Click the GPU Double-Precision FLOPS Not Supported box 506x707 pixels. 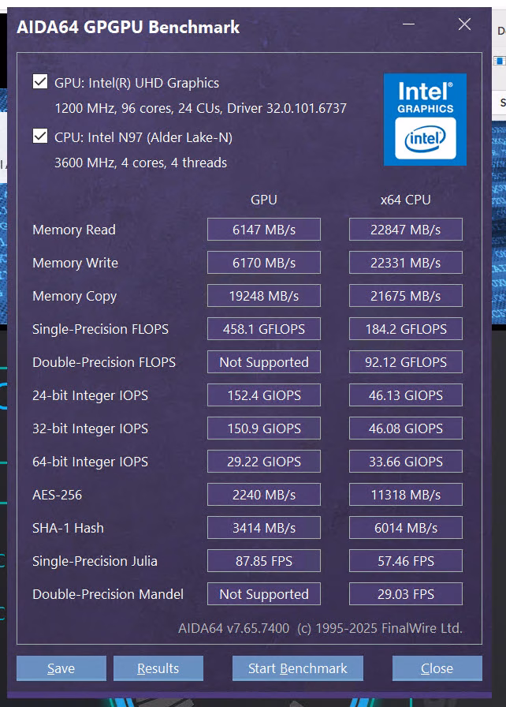click(x=264, y=362)
